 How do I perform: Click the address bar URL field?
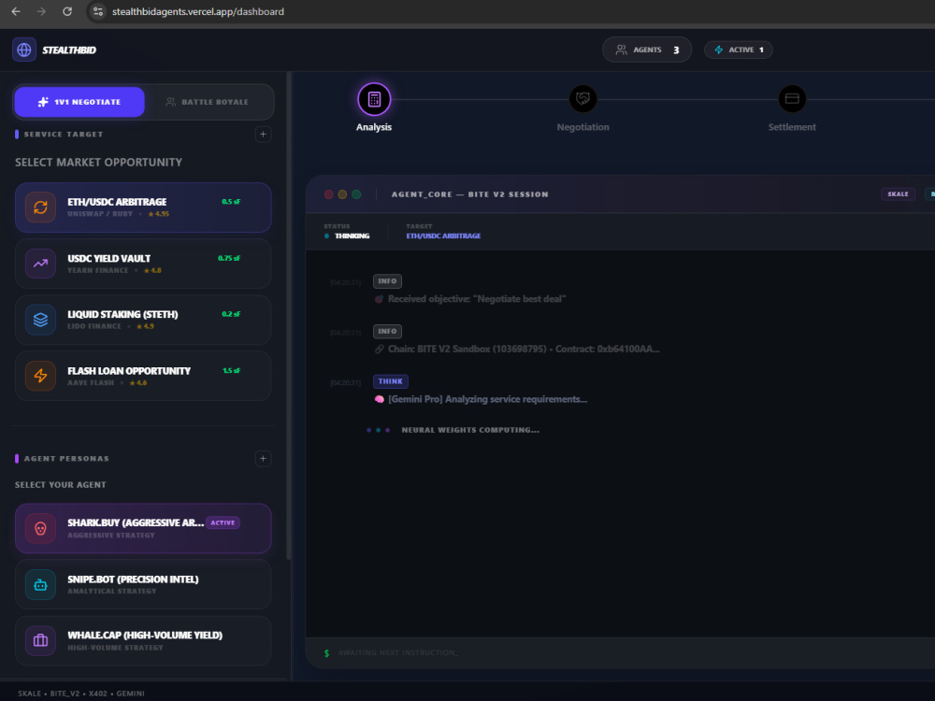198,11
